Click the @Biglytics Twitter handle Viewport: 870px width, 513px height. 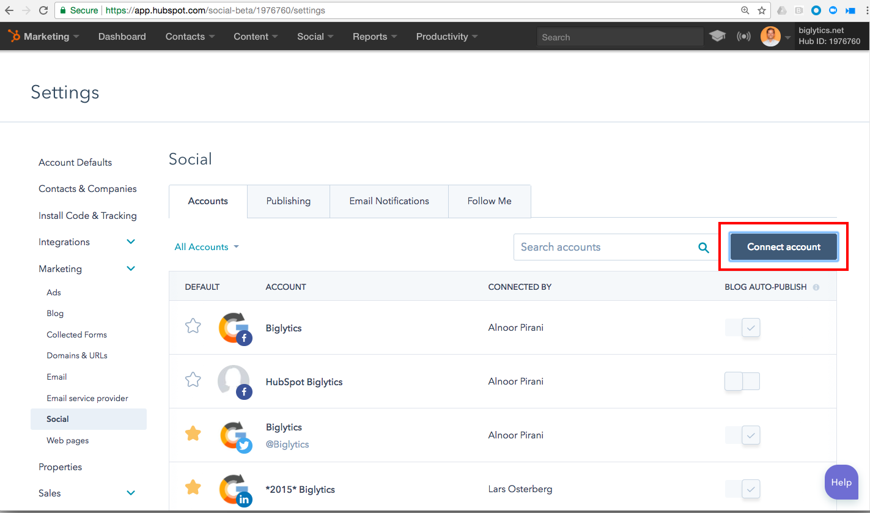pos(287,445)
